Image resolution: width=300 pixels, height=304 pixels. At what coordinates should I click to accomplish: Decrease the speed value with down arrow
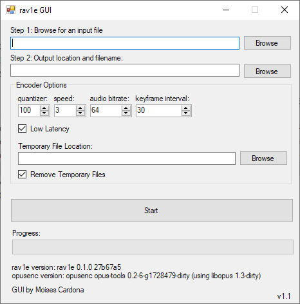pyautogui.click(x=80, y=113)
